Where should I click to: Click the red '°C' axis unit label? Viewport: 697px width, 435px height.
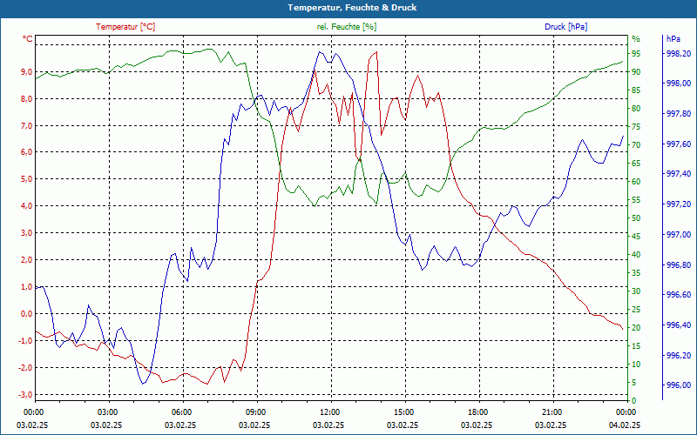point(28,39)
